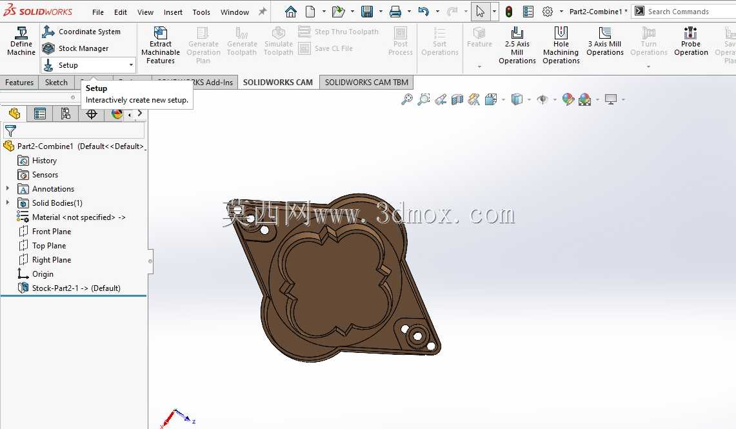Select Right Plane in tree
This screenshot has width=736, height=429.
click(x=52, y=259)
